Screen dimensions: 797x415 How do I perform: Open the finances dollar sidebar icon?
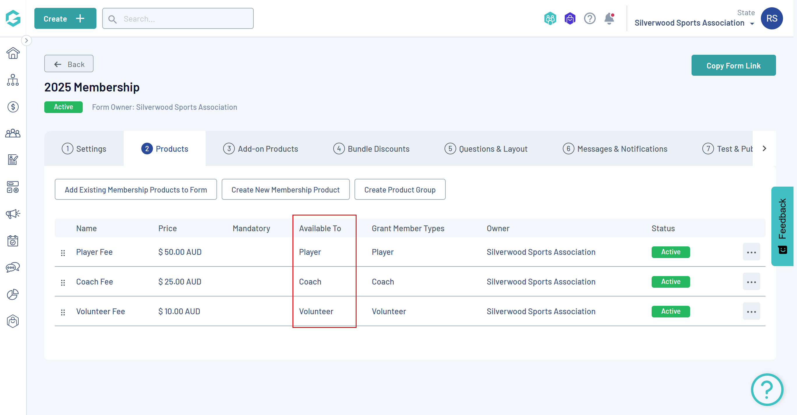point(13,107)
